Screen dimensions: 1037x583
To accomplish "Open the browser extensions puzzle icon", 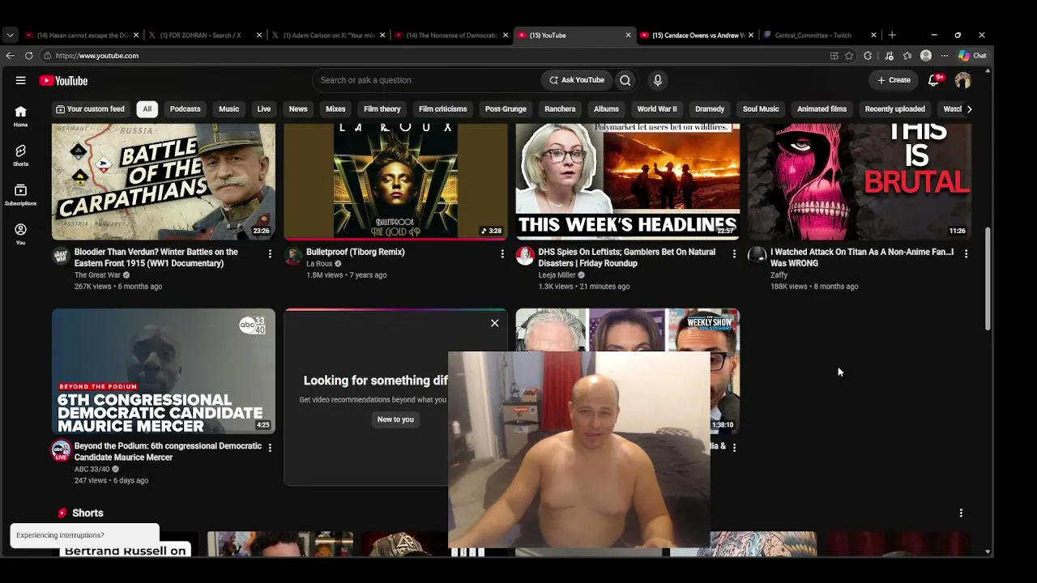I will 868,56.
